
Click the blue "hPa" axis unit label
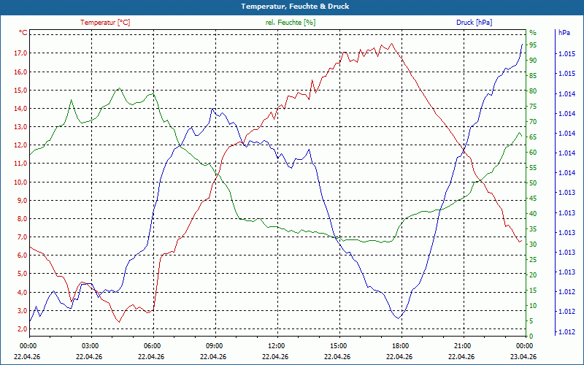pyautogui.click(x=564, y=33)
